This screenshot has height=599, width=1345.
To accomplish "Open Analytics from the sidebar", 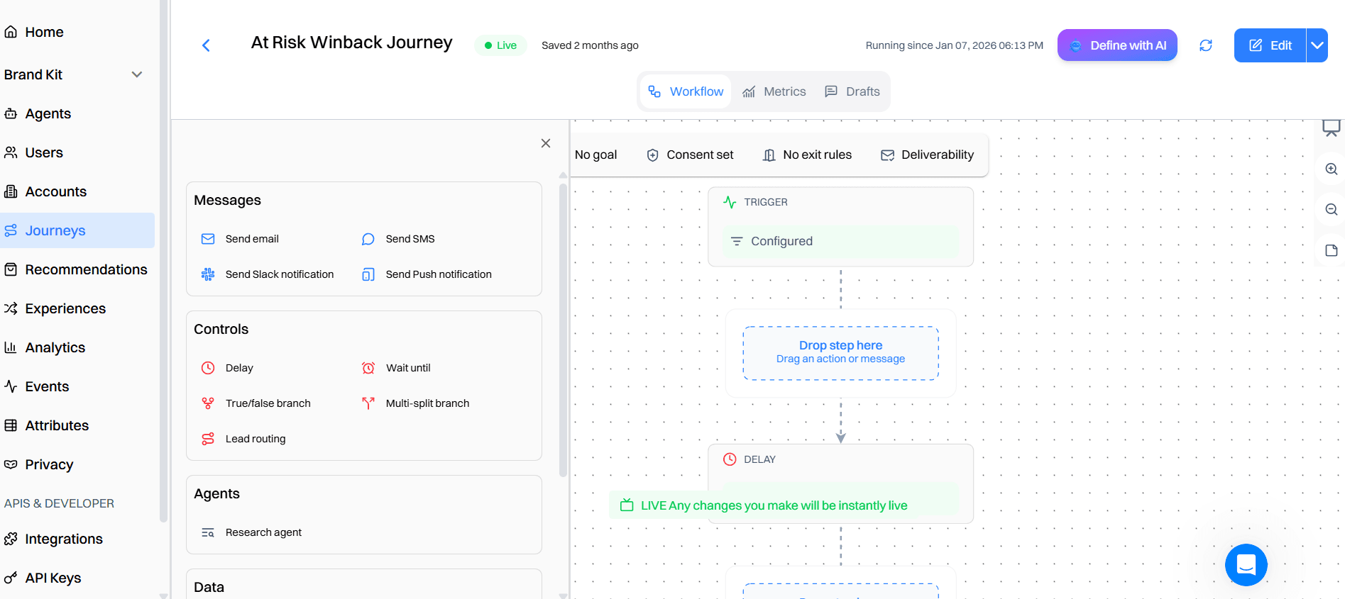I will pos(55,347).
